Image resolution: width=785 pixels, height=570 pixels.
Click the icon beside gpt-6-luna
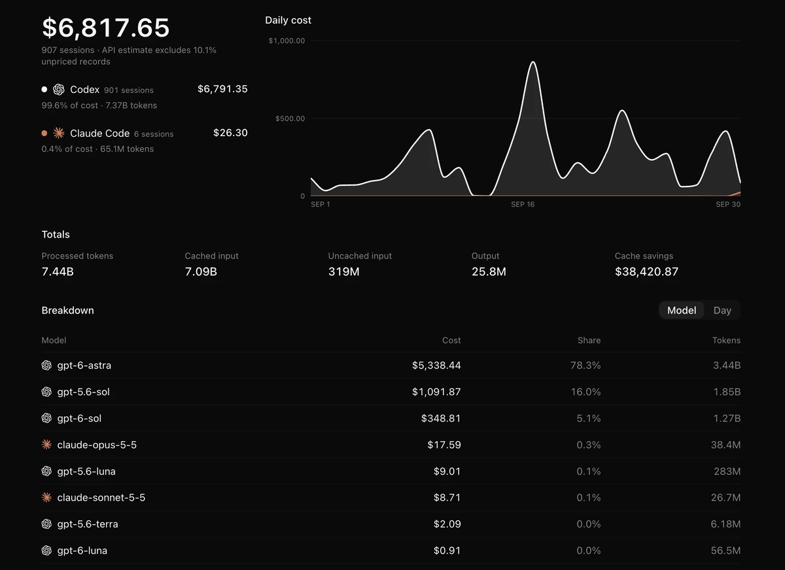point(46,551)
